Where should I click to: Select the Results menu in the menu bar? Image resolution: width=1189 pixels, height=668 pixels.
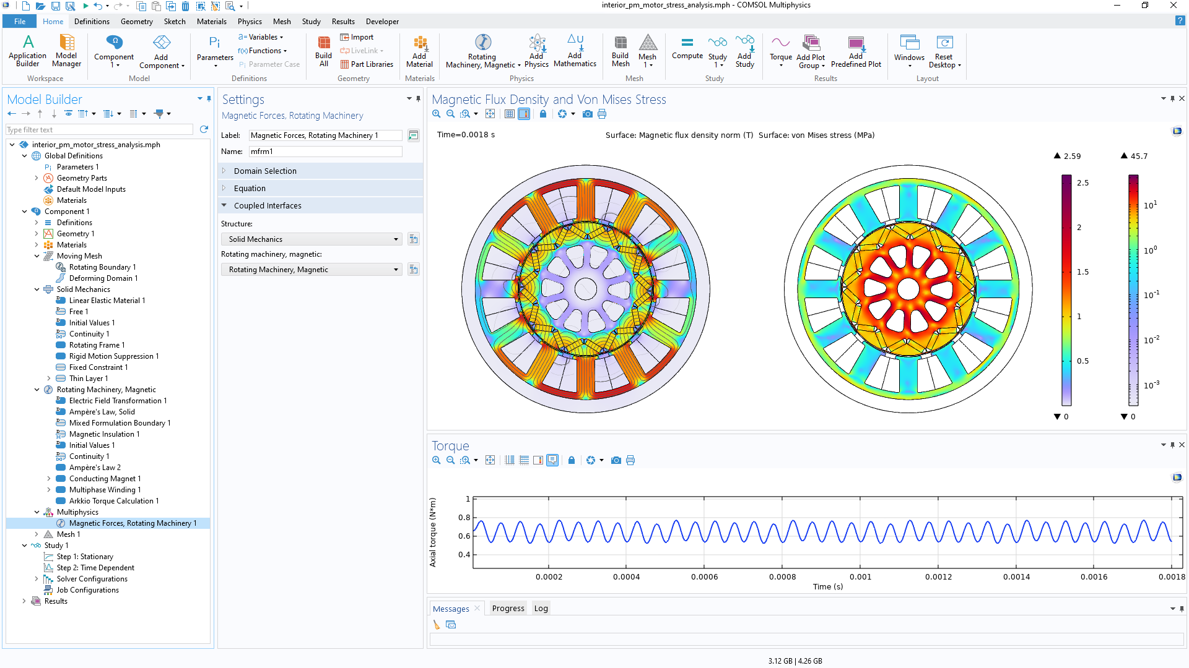click(x=341, y=22)
